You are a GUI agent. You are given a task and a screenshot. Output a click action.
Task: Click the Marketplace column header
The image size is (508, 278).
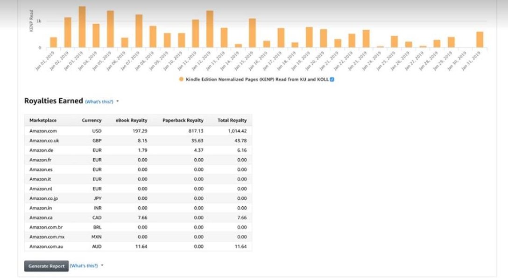coord(43,120)
